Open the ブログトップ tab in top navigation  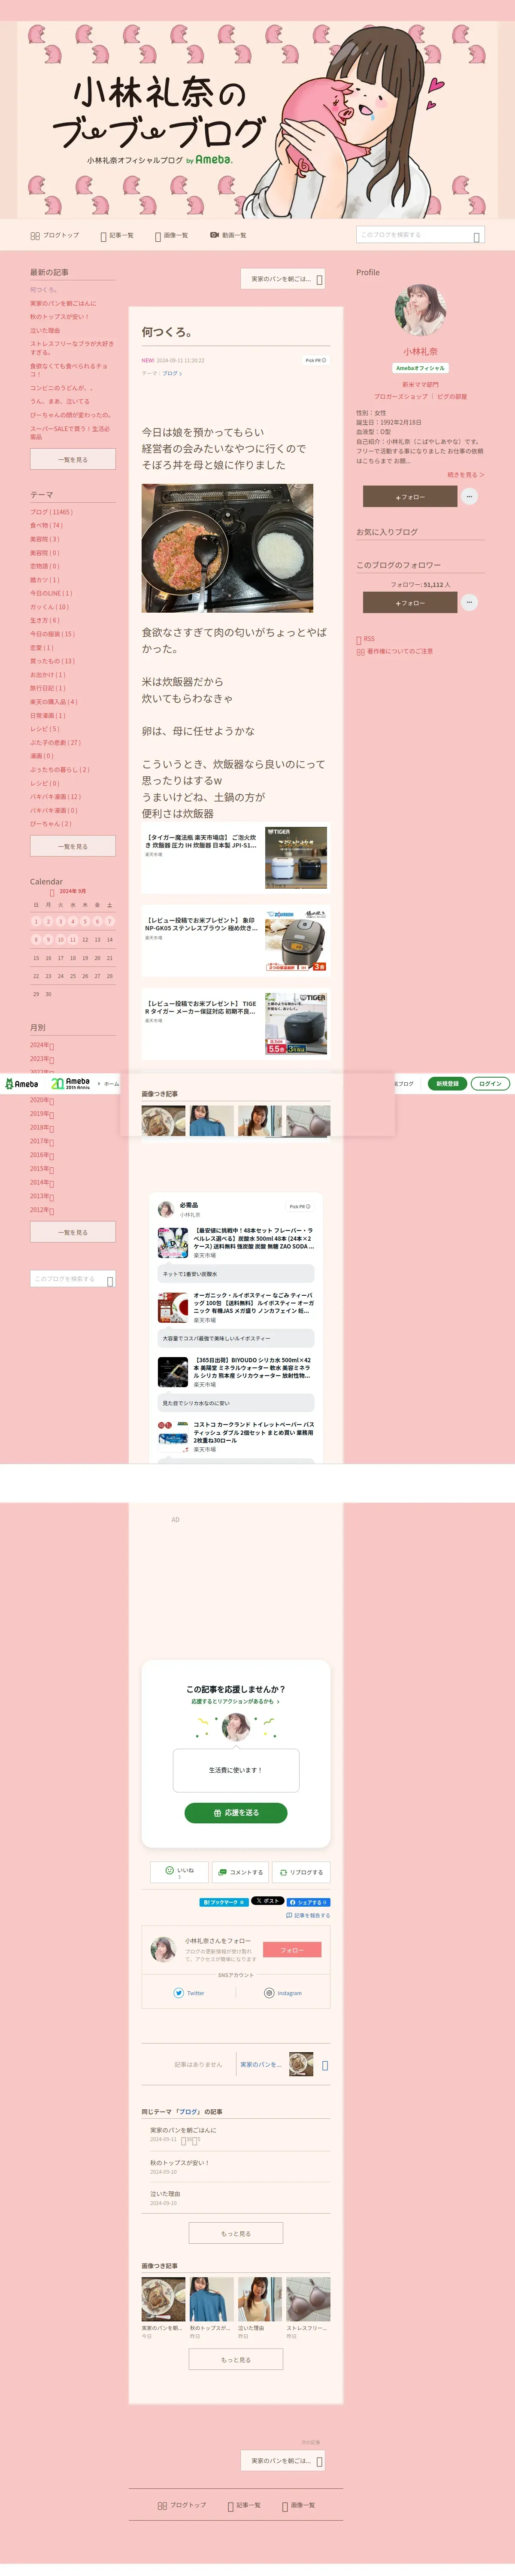point(55,235)
